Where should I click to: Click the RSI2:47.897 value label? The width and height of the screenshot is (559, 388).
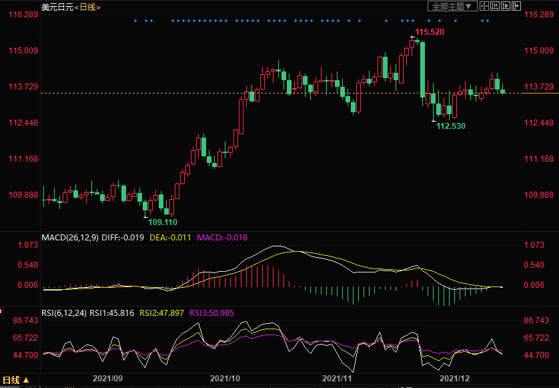tap(164, 312)
